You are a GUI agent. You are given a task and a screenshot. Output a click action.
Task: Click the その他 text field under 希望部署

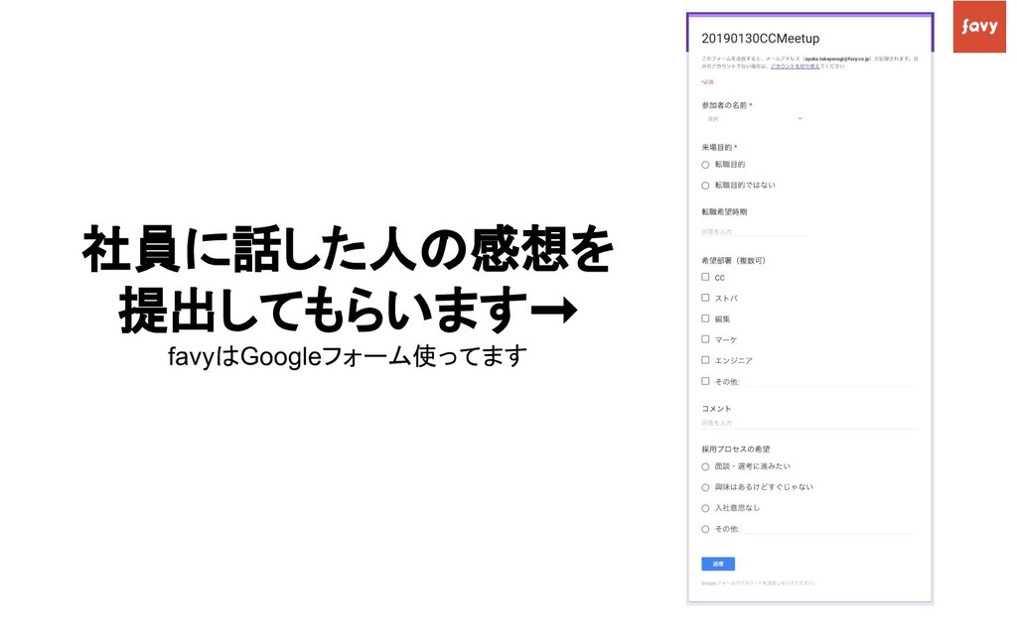tap(829, 382)
